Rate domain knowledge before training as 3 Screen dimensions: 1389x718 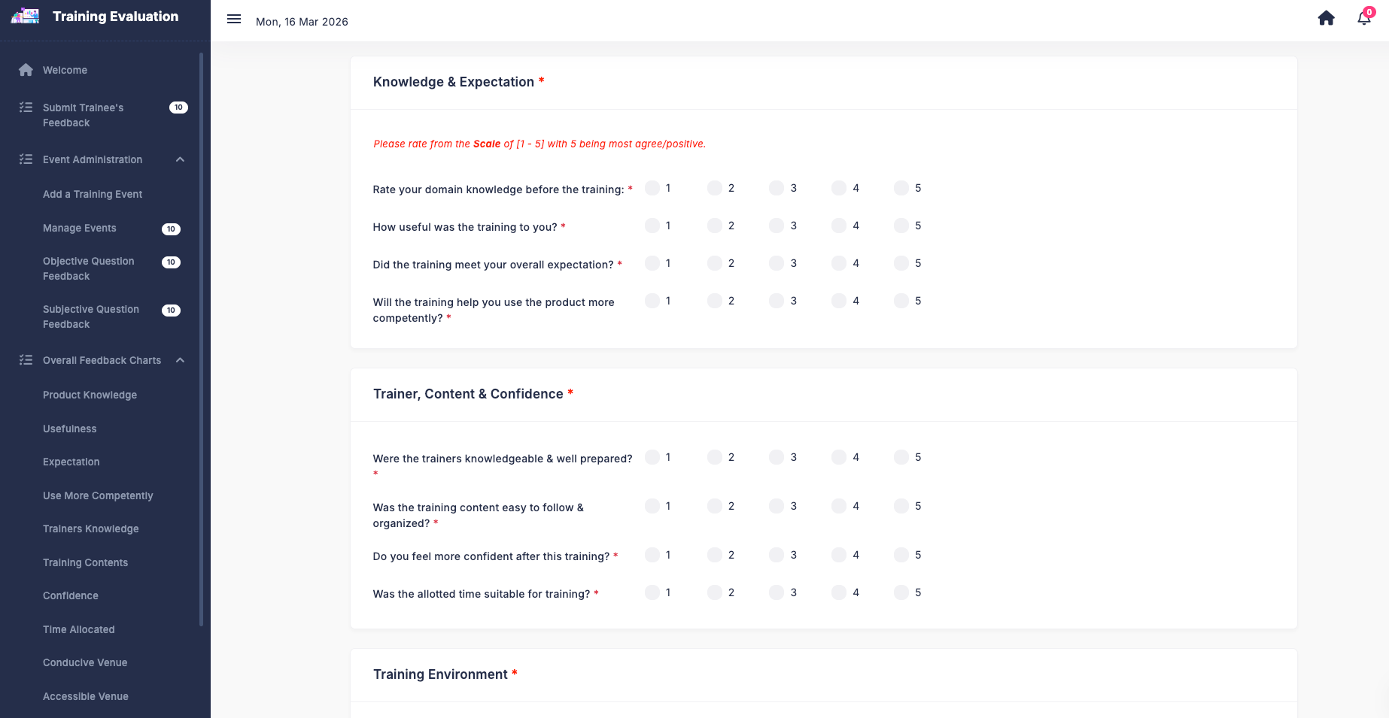(777, 188)
